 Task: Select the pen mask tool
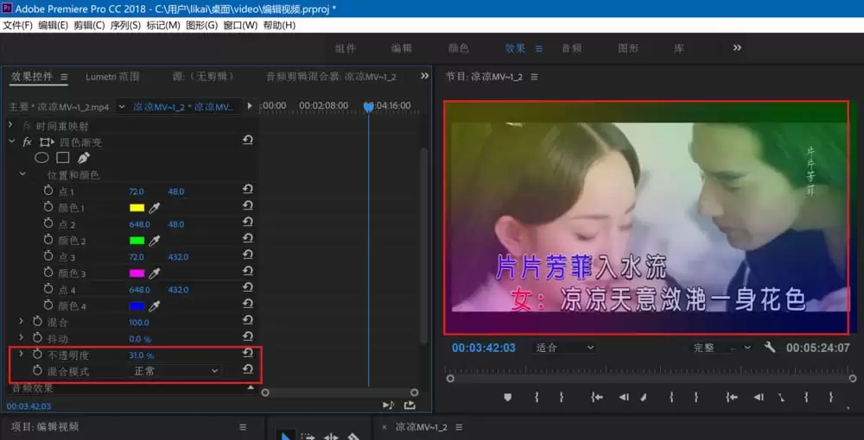pos(83,158)
